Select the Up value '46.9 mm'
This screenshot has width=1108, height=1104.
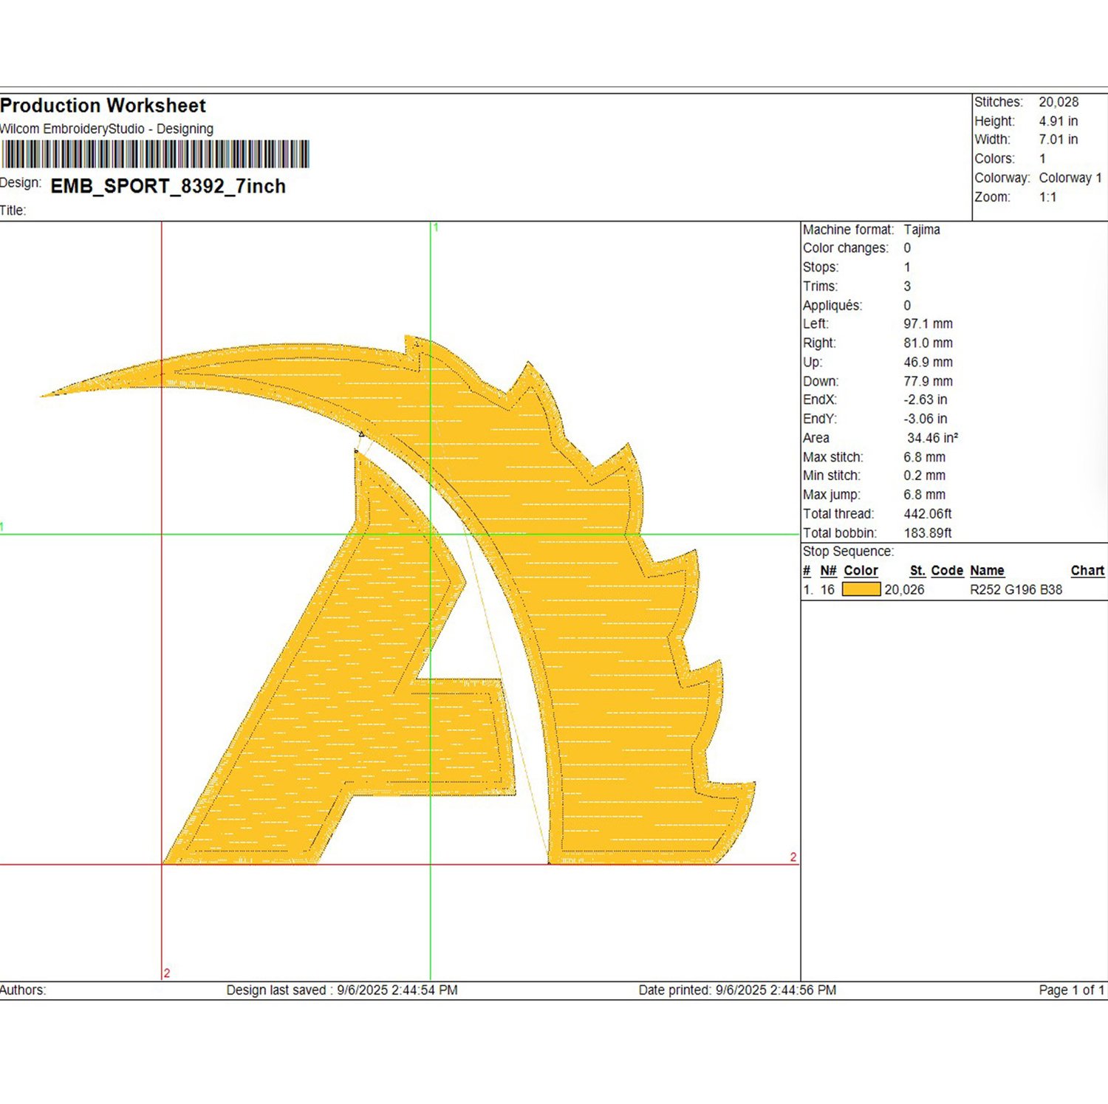(x=928, y=363)
